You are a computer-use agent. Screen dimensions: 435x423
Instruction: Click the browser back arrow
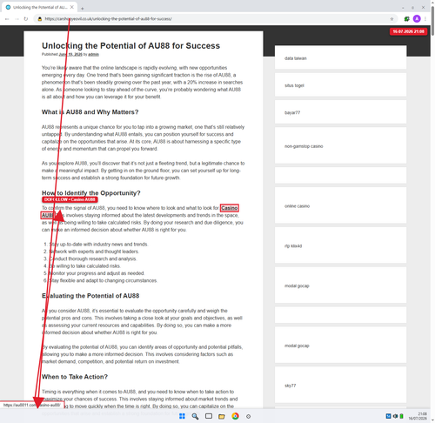tap(7, 19)
